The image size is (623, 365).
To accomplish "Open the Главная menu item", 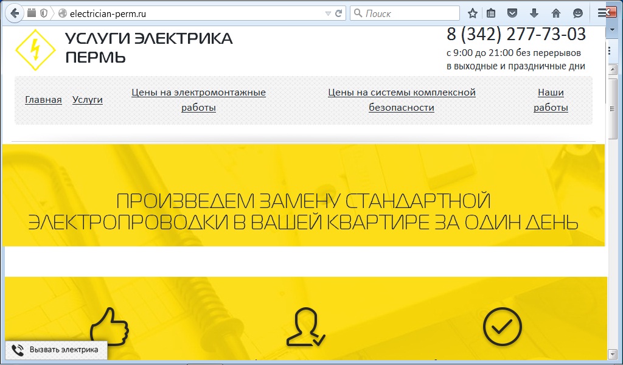I will 43,100.
